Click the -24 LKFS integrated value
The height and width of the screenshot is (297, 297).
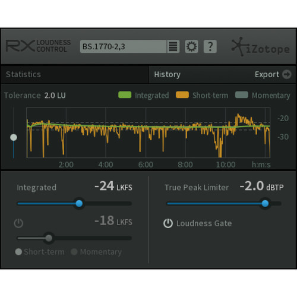point(113,186)
